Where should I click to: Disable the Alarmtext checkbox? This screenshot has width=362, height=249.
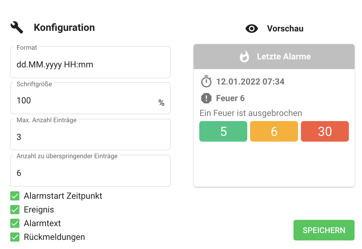(x=15, y=223)
